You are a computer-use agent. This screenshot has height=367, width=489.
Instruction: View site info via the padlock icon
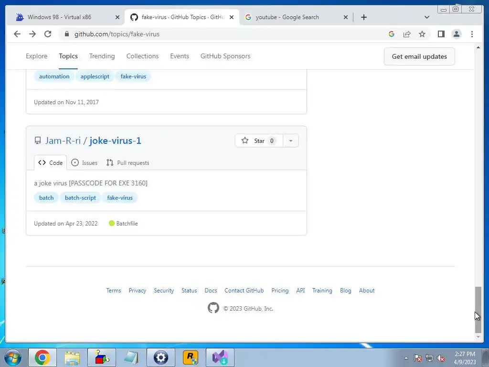click(x=66, y=34)
